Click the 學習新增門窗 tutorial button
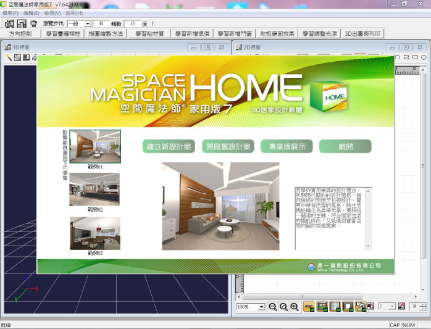The image size is (431, 329). coord(235,33)
